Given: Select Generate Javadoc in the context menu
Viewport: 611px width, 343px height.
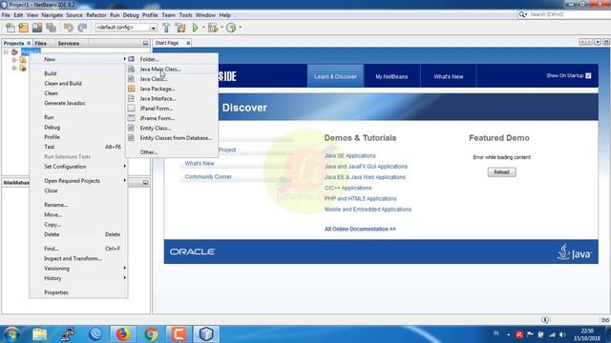Looking at the screenshot, I should point(78,103).
